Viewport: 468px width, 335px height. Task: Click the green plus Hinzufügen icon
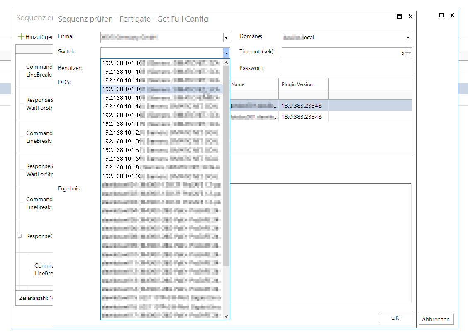[21, 37]
